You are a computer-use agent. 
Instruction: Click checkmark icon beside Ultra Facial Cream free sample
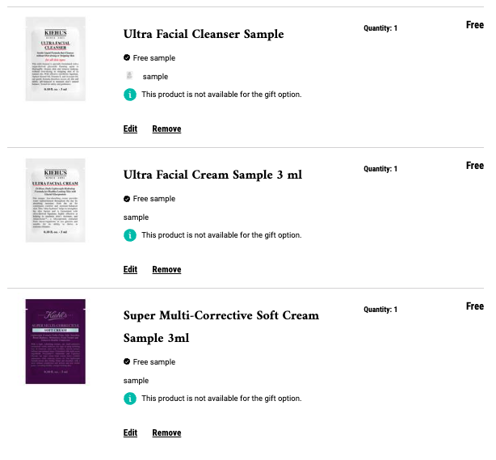127,199
